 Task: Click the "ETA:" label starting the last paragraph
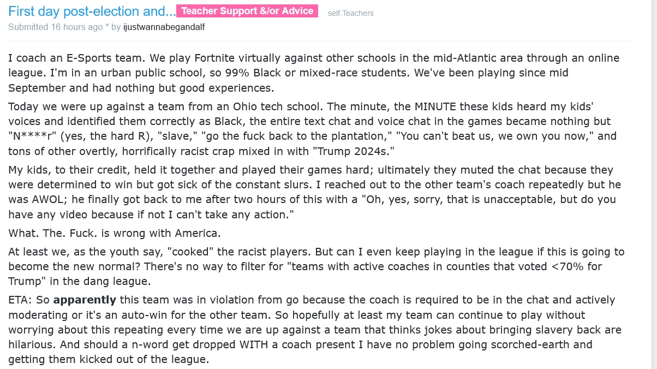click(x=20, y=300)
